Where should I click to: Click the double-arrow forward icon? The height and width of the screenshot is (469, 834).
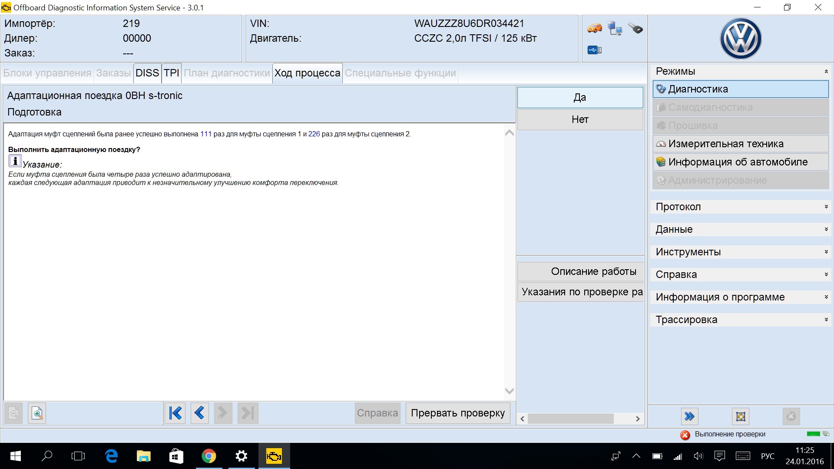coord(689,416)
